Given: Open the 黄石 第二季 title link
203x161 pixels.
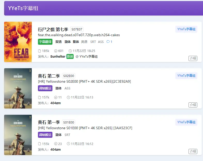Looking at the screenshot, I should tap(49, 76).
